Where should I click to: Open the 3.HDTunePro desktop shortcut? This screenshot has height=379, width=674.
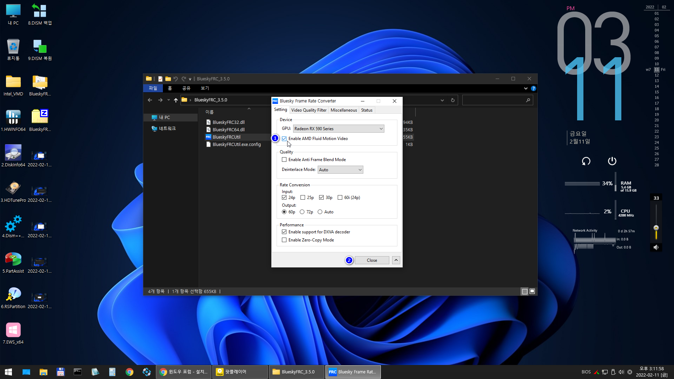click(x=13, y=192)
